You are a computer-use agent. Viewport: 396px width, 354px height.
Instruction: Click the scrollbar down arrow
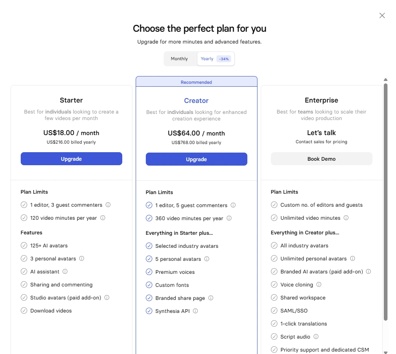[386, 352]
